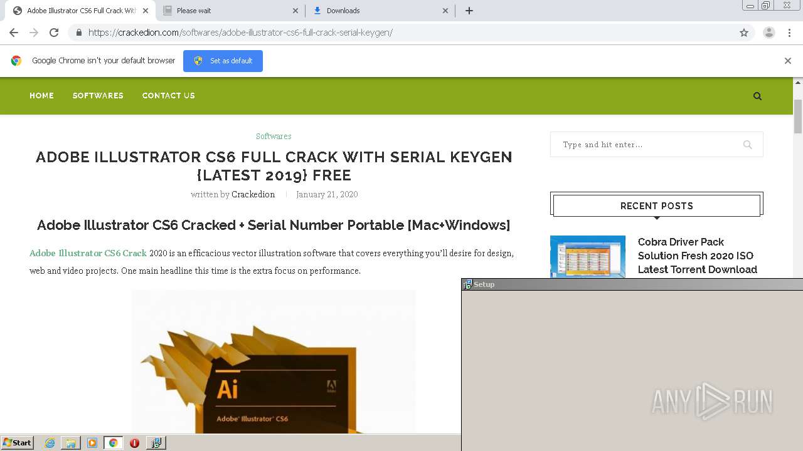This screenshot has width=803, height=451.
Task: Open Cobra Driver Pack Solution post link
Action: pos(698,256)
